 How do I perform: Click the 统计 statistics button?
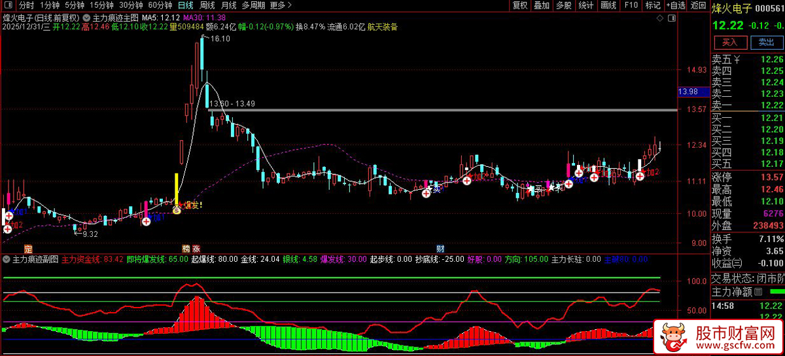(x=586, y=5)
